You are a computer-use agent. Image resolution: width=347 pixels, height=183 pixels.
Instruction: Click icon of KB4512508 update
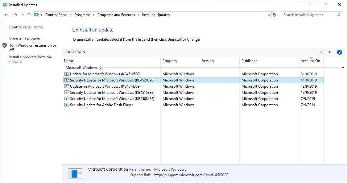pyautogui.click(x=67, y=74)
